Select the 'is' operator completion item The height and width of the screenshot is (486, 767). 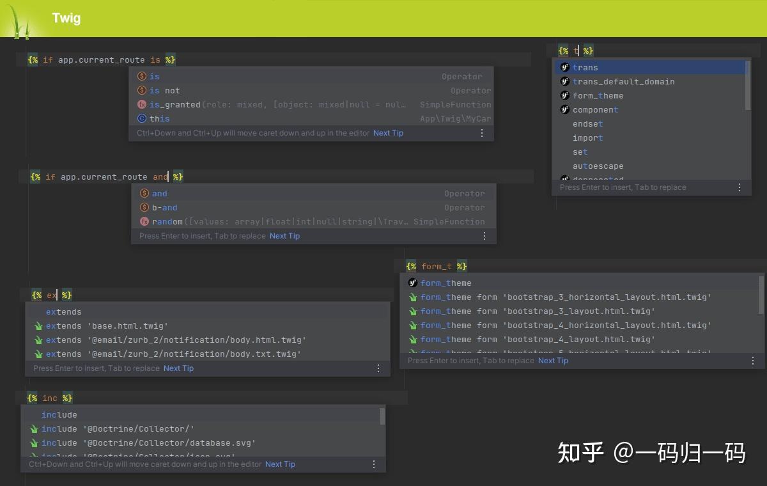pos(311,76)
